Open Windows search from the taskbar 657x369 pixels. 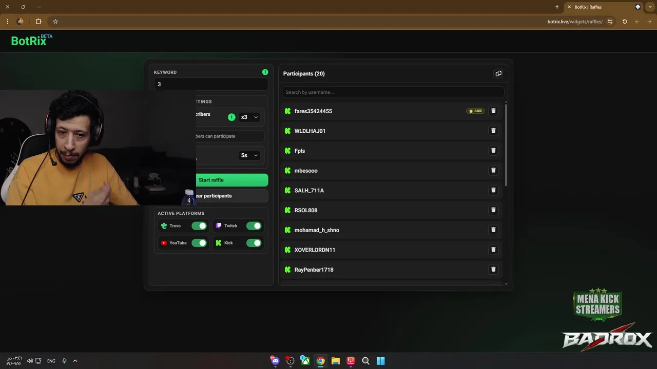tap(365, 361)
